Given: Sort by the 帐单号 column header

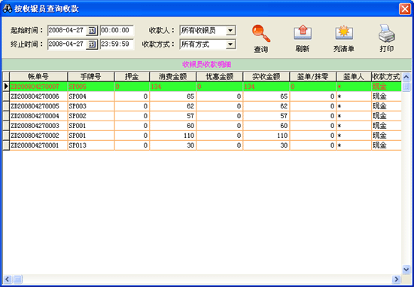Looking at the screenshot, I should [38, 77].
